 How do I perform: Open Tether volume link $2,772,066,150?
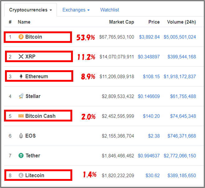(180, 156)
